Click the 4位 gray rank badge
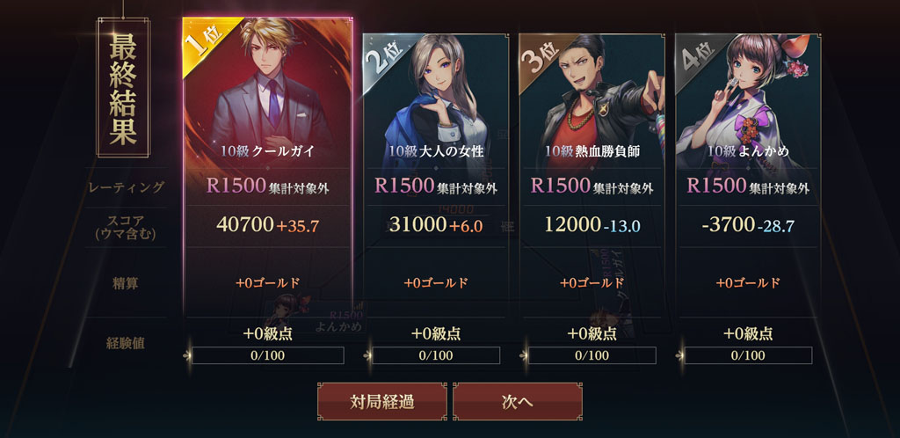 (x=694, y=55)
